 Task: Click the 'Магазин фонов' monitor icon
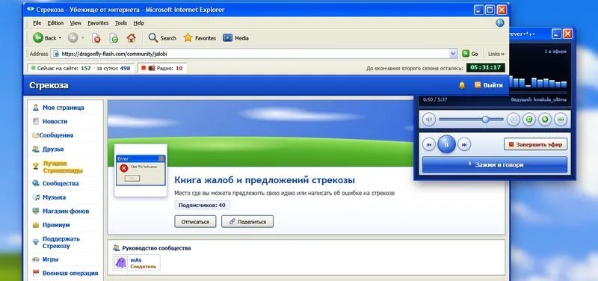pyautogui.click(x=36, y=211)
